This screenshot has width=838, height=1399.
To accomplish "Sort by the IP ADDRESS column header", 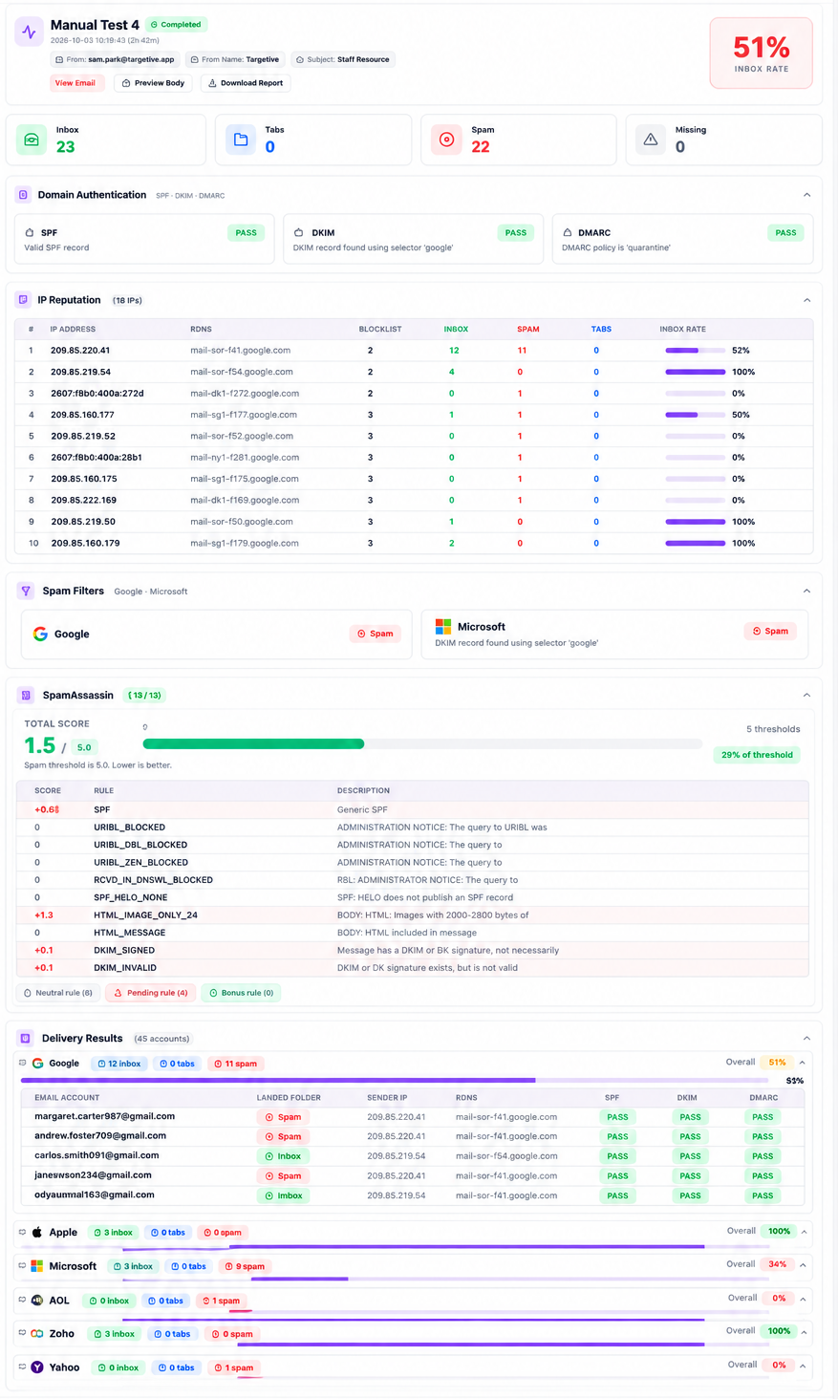I will point(73,329).
